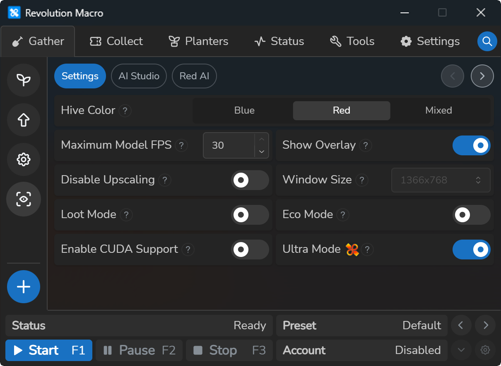Open the Window Size dropdown
This screenshot has height=366, width=501.
point(441,180)
